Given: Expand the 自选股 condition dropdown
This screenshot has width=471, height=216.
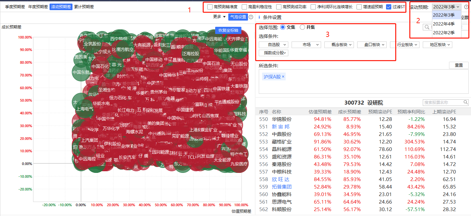Looking at the screenshot, I should click(x=274, y=45).
